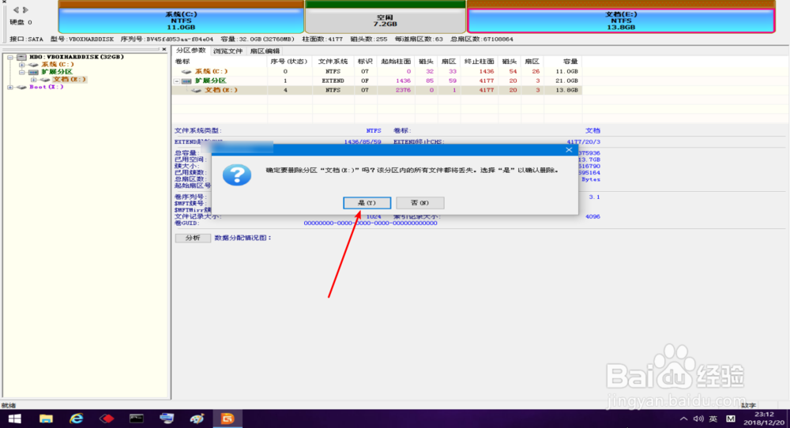
Task: Select 文档(E:) row in partition table
Action: [378, 90]
